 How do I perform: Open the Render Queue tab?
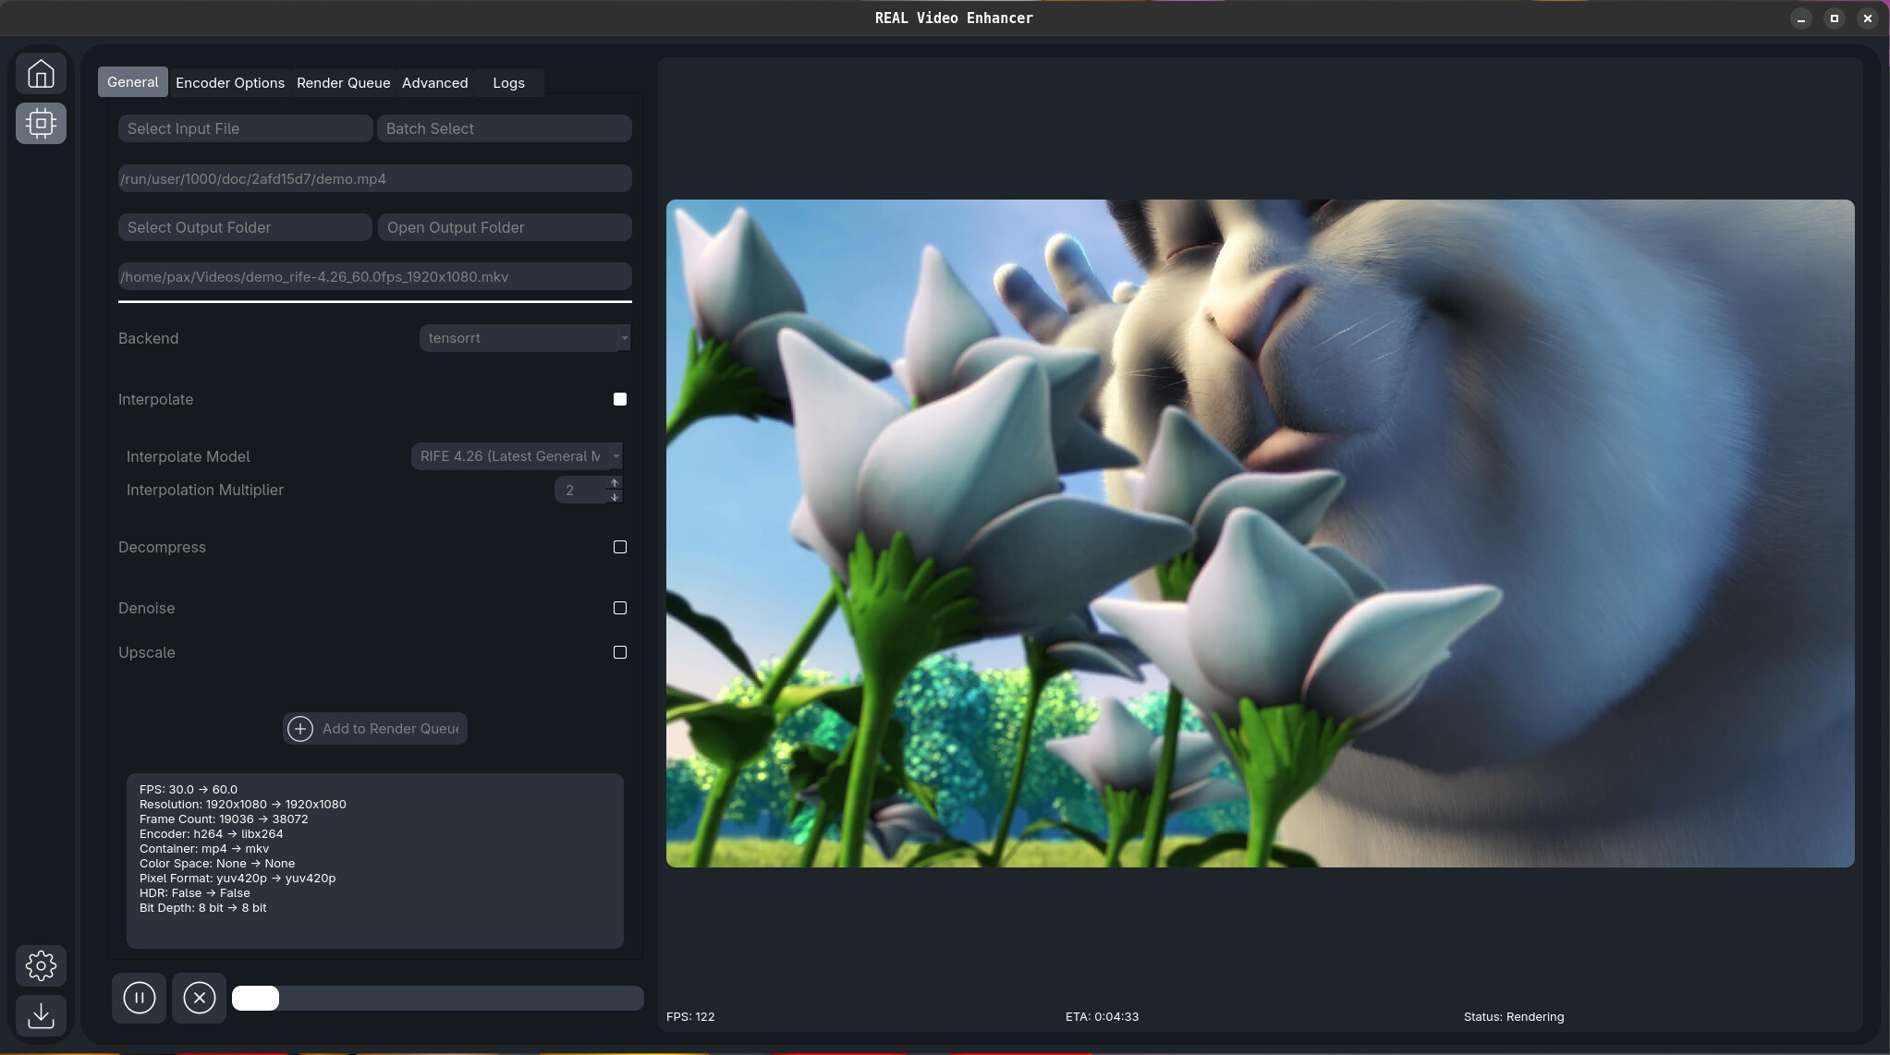coord(342,82)
